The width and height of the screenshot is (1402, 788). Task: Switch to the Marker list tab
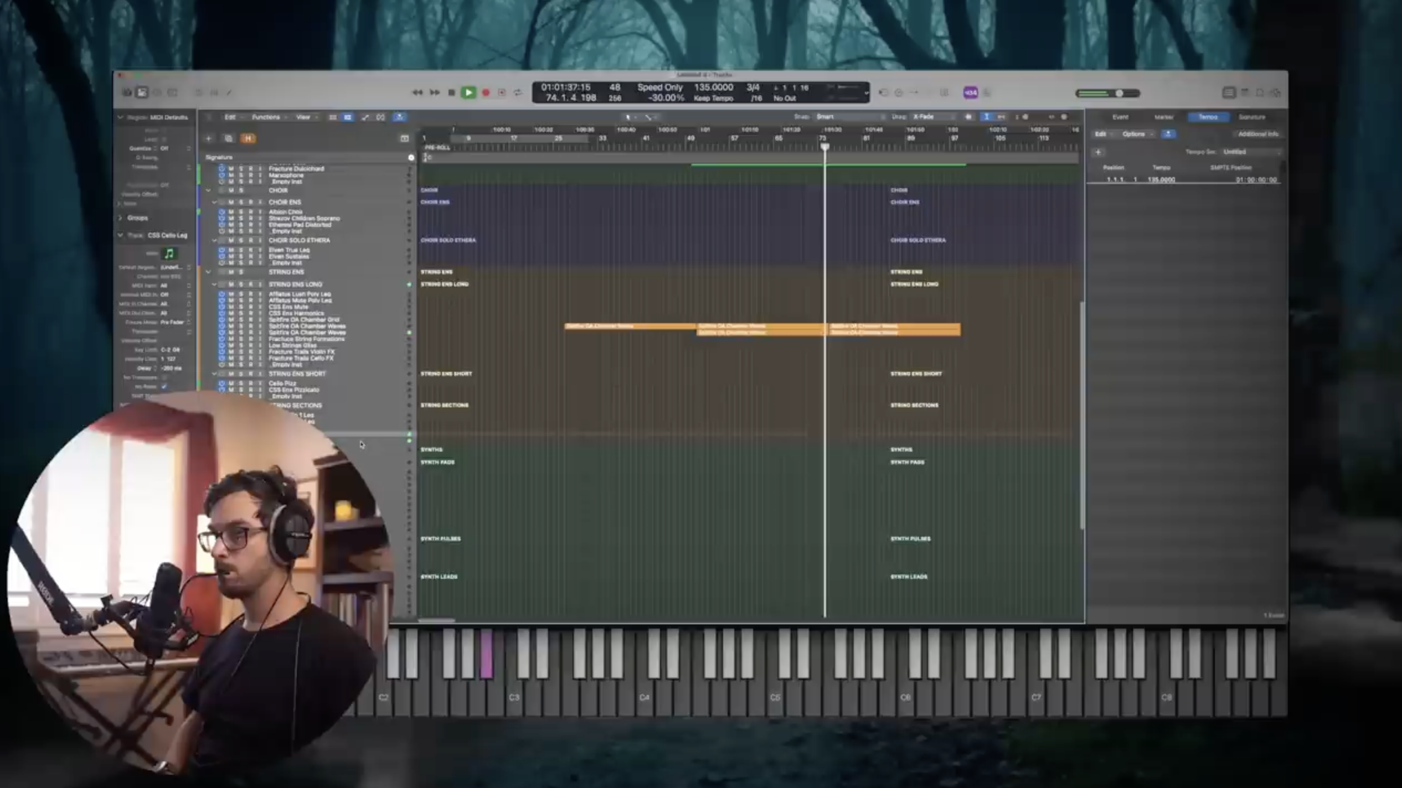pyautogui.click(x=1164, y=117)
